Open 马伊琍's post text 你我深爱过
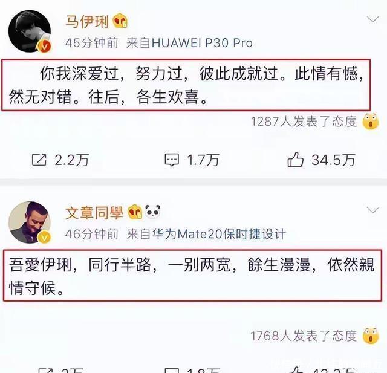 point(186,85)
